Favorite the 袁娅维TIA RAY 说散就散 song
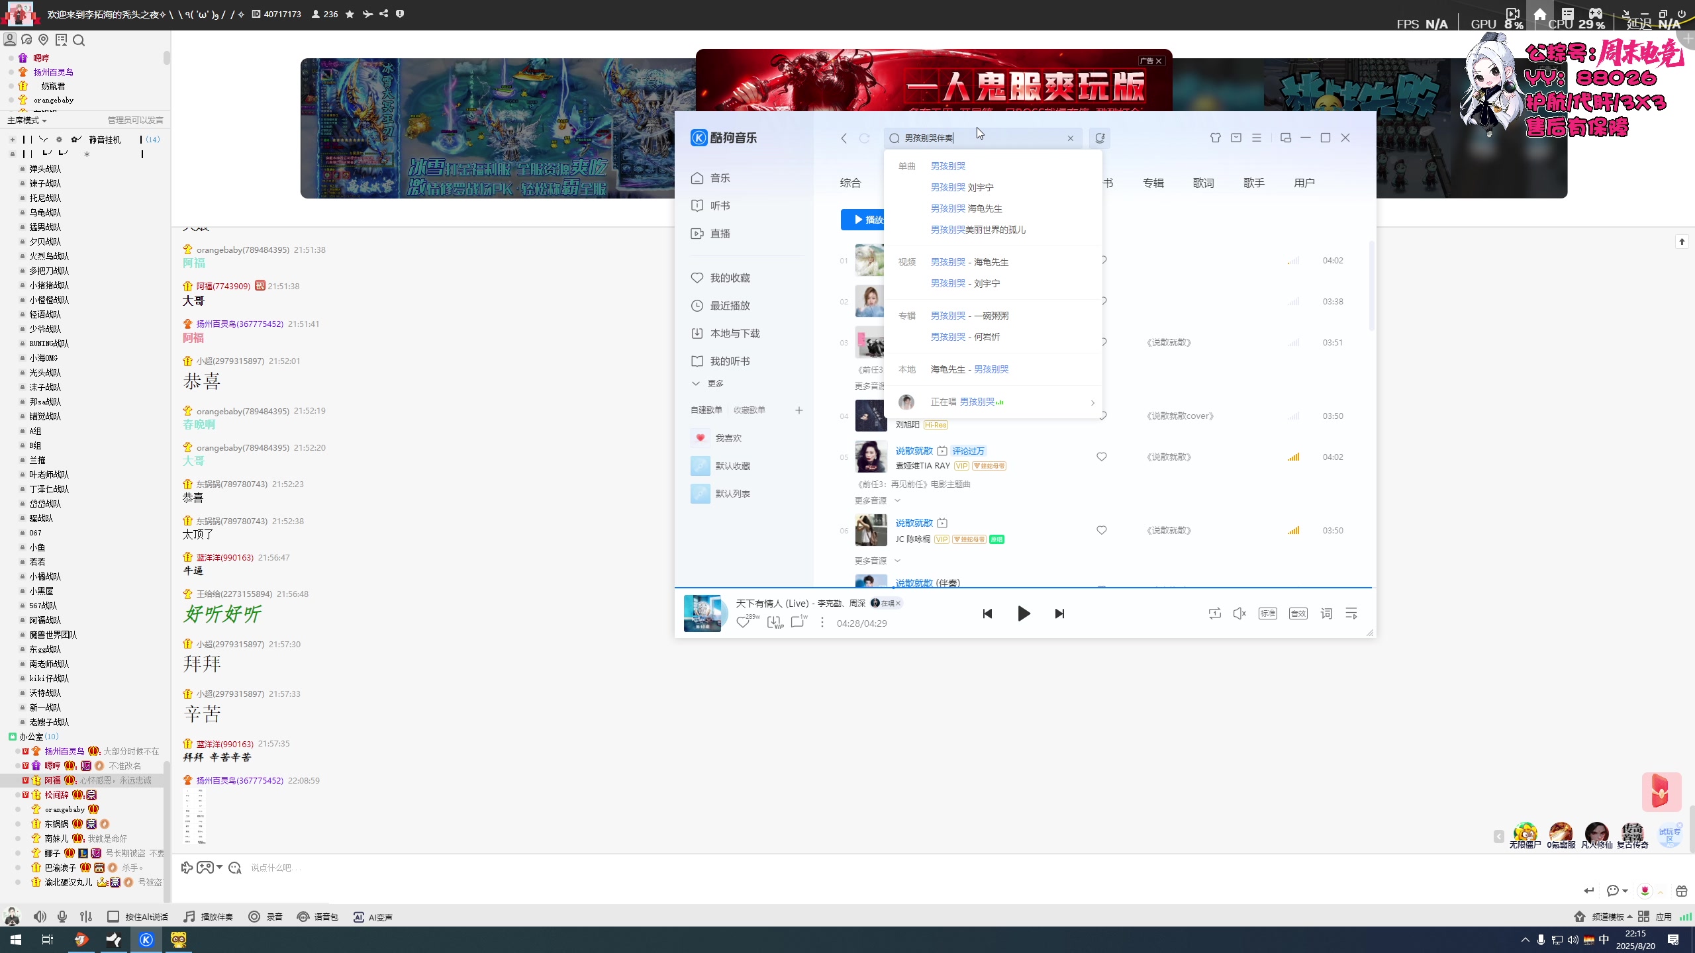 coord(1102,457)
